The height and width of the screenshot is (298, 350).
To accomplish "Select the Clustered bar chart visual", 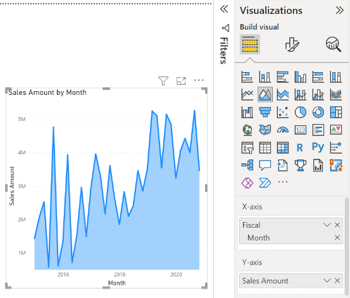I will click(282, 77).
